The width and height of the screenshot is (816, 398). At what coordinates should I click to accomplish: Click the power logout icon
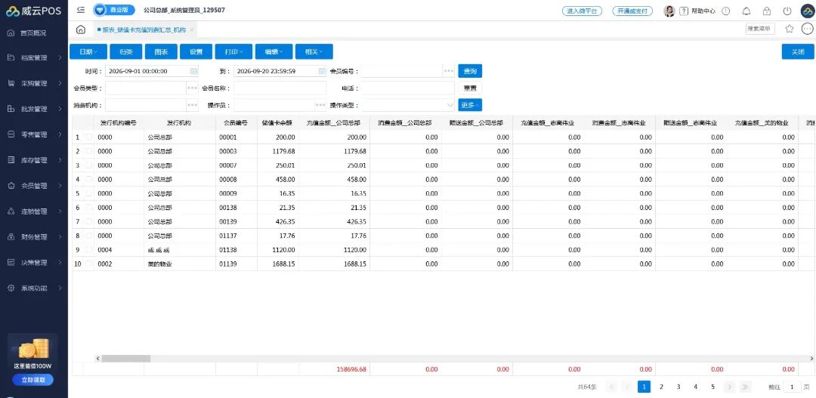[x=787, y=11]
